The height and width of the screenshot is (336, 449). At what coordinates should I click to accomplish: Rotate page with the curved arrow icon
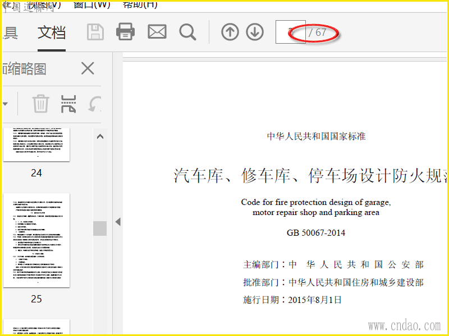95,104
